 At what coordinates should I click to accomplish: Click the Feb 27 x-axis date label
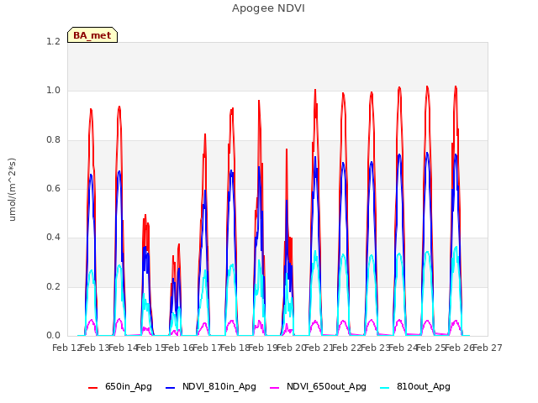coord(488,348)
